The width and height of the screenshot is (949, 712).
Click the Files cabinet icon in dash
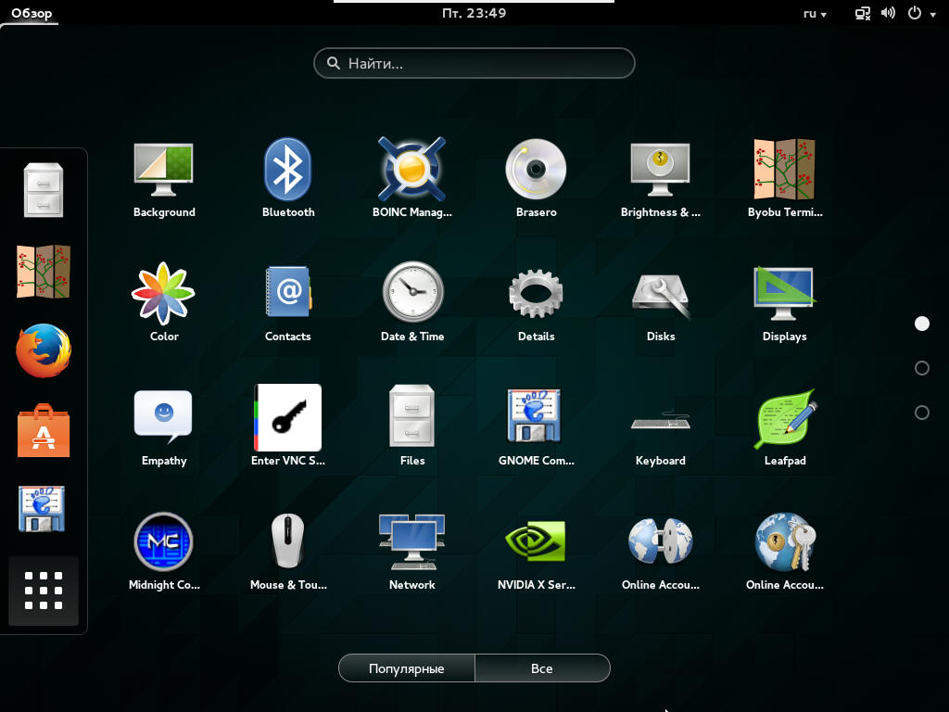[43, 190]
